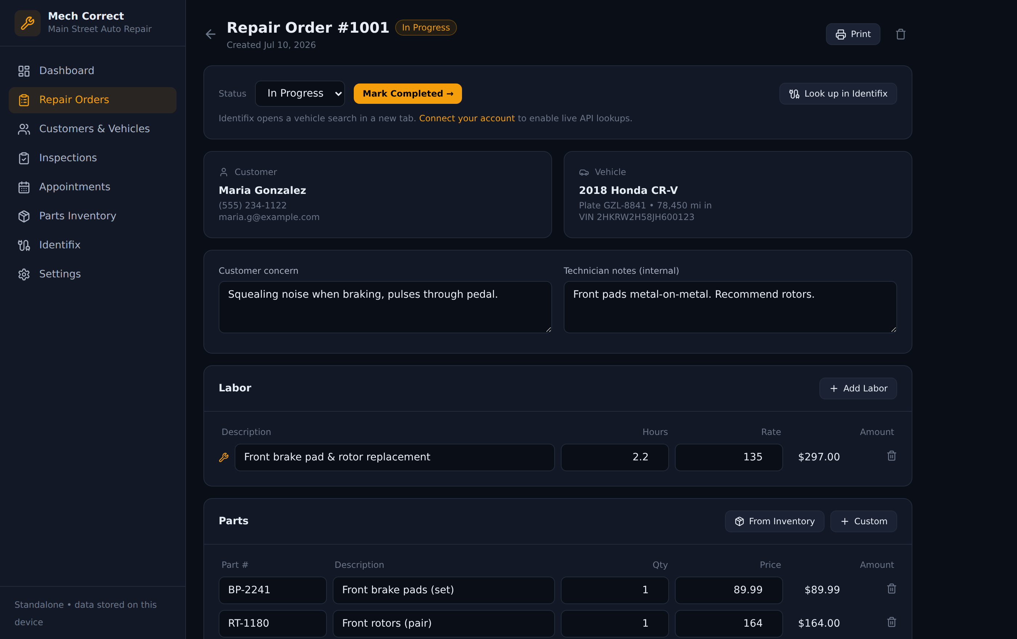Delete the RT-1180 part row
The width and height of the screenshot is (1017, 639).
pyautogui.click(x=892, y=622)
